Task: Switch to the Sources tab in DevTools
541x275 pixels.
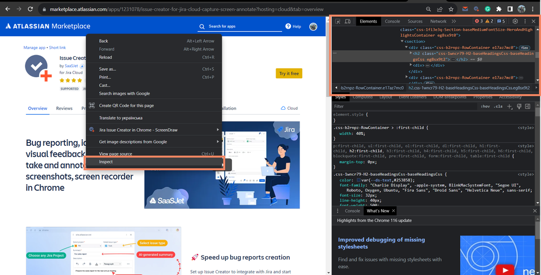Action: coord(415,21)
